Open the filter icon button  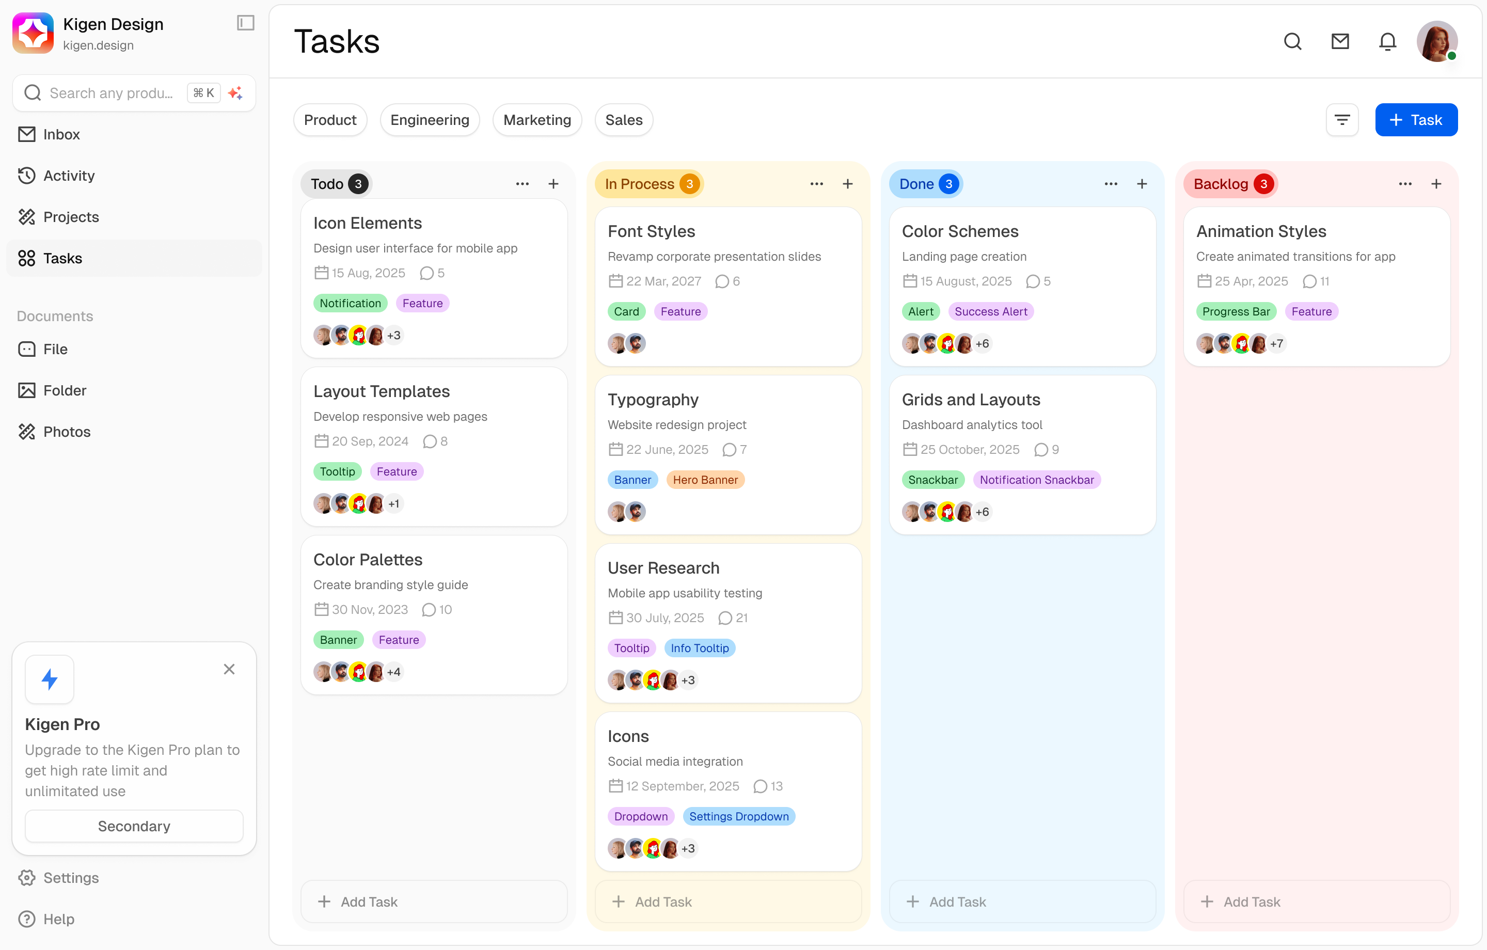pyautogui.click(x=1341, y=120)
